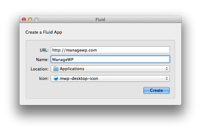Screen dimensions: 204x128
Task: Close the Fluid window with red button
Action: tap(24, 19)
